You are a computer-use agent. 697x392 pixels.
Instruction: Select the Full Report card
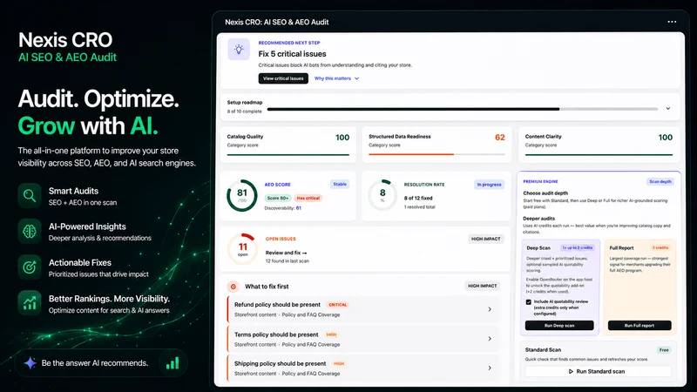tap(639, 287)
